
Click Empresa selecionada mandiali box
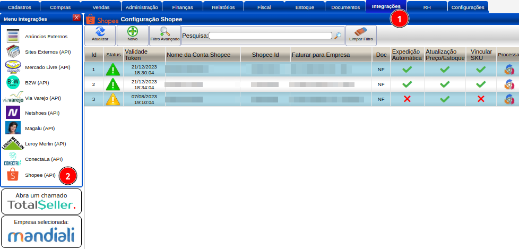pos(41,232)
